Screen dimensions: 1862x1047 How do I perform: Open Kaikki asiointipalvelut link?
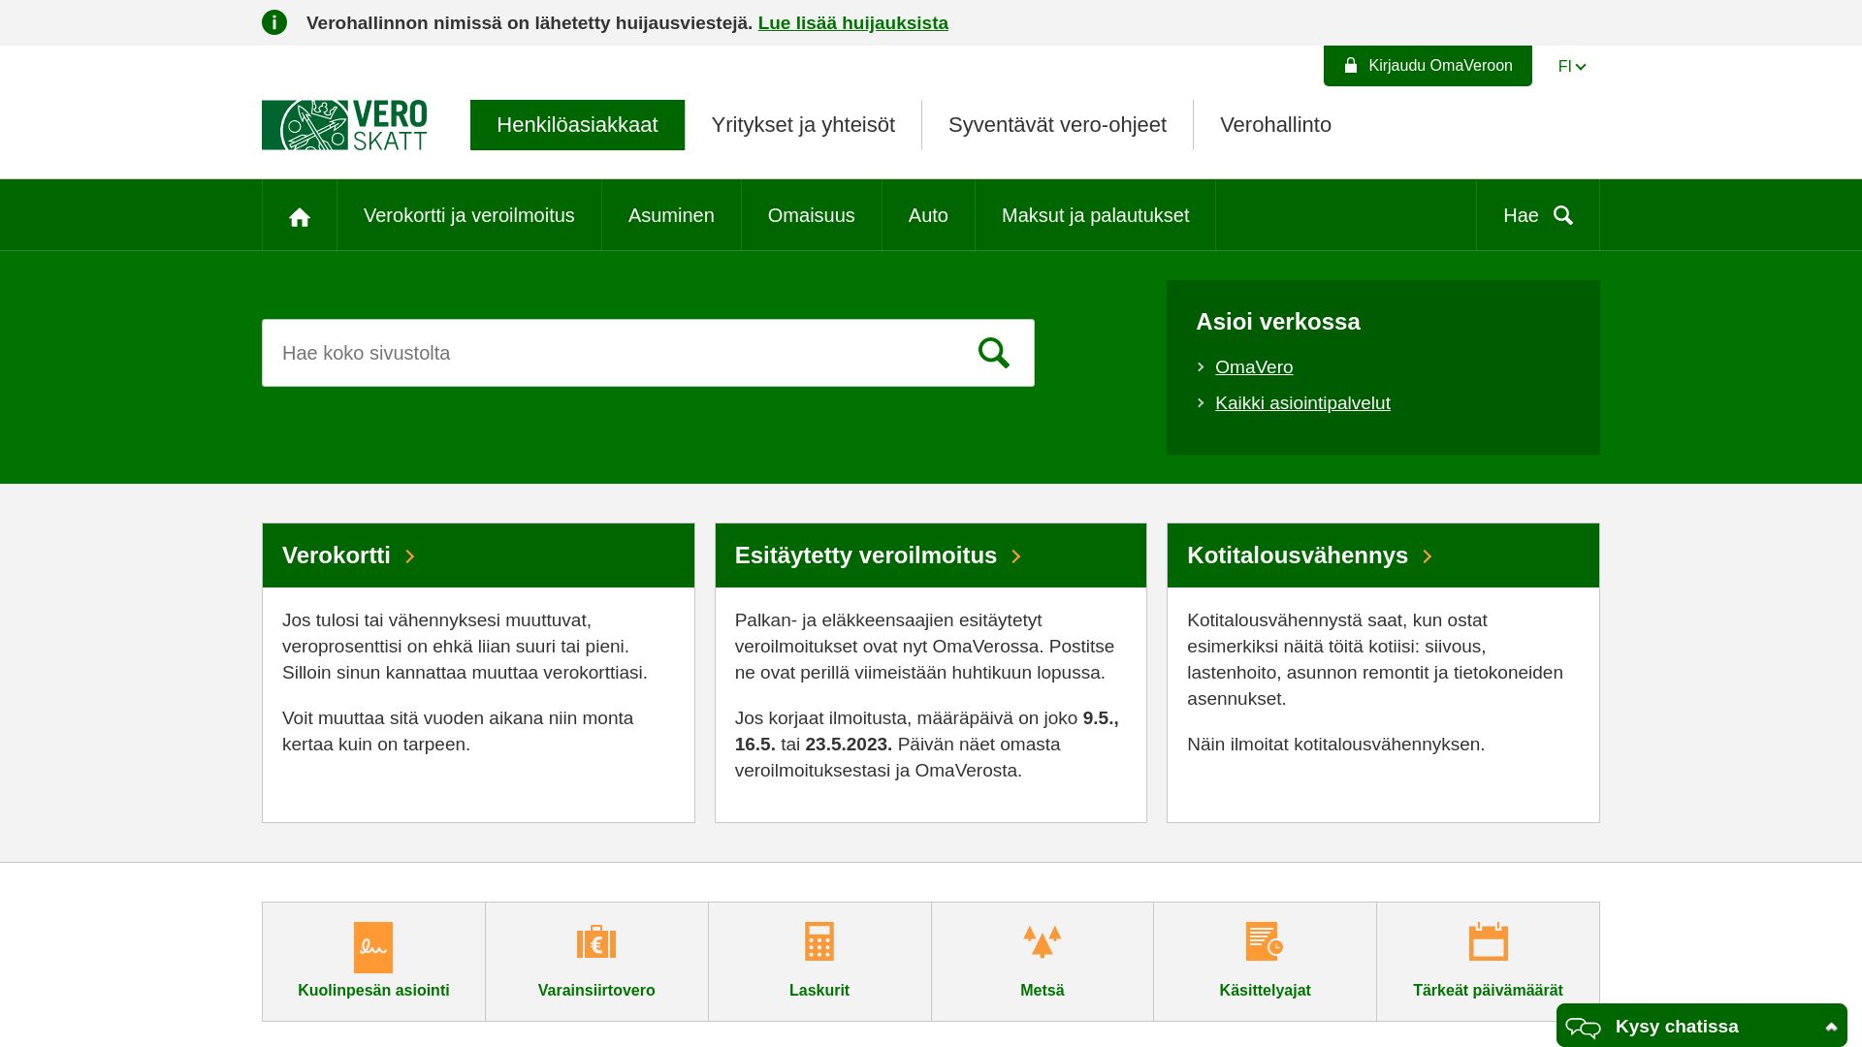1302,403
